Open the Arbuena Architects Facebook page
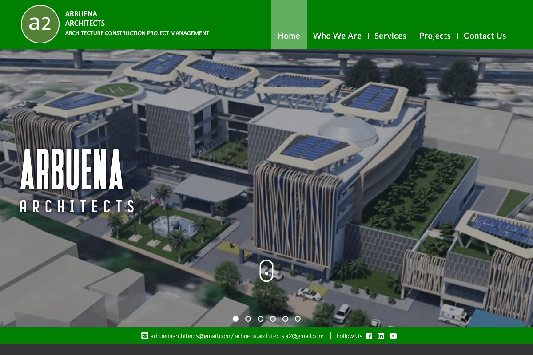 [x=369, y=336]
